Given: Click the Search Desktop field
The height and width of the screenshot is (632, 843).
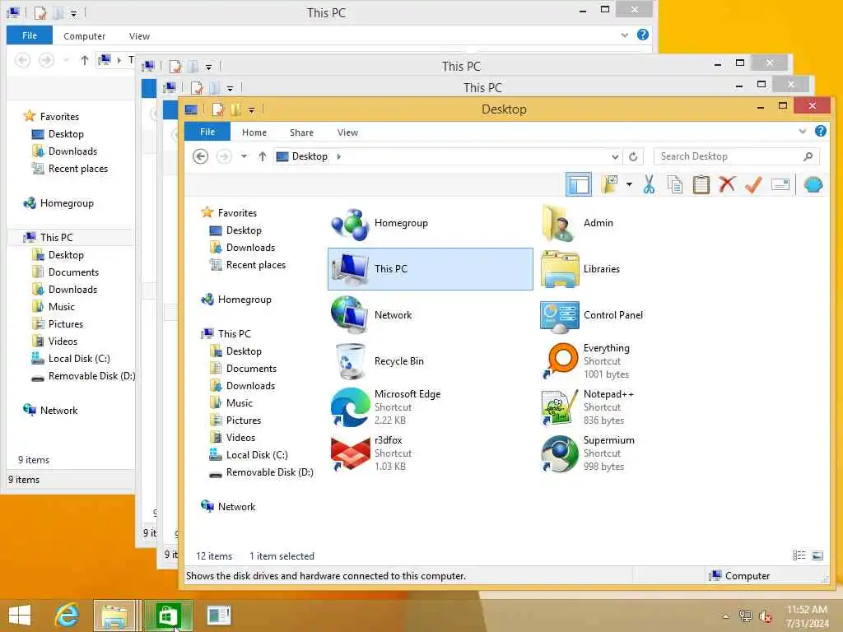Looking at the screenshot, I should [x=736, y=156].
